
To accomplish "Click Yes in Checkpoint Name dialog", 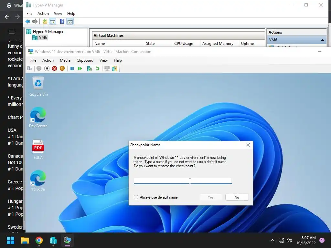I will (211, 197).
